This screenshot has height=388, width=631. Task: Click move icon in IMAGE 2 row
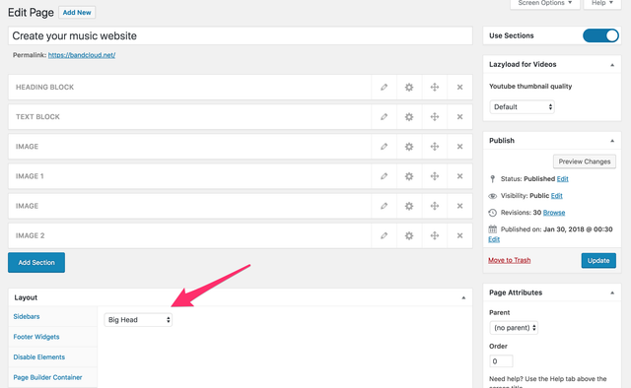pyautogui.click(x=434, y=236)
